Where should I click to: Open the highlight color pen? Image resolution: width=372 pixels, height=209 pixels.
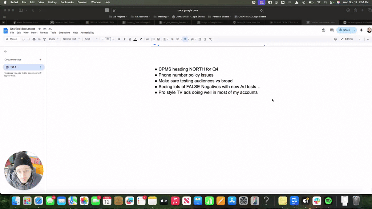point(141,39)
